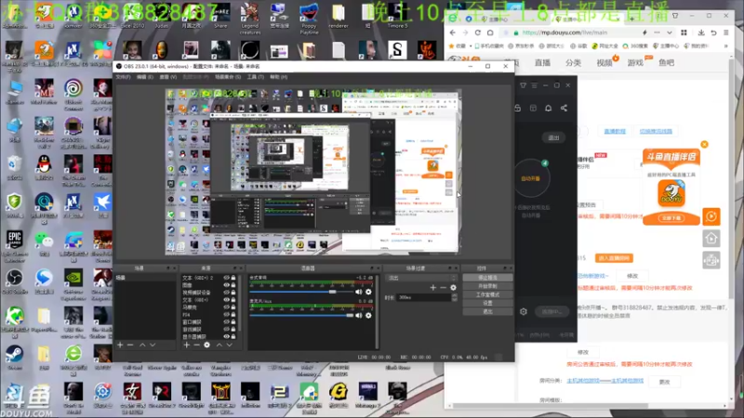Open QQ penguin desktop icon
Viewport: 744px width, 418px height.
point(44,167)
